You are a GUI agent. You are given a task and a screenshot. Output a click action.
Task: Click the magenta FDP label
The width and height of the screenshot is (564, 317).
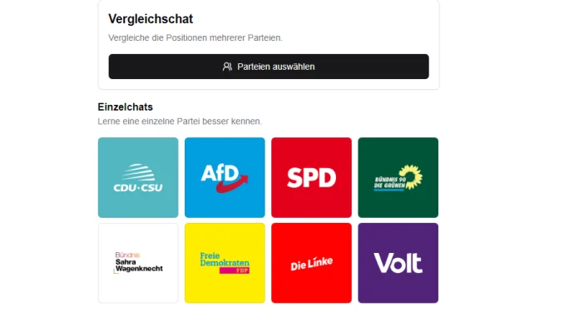(x=235, y=270)
